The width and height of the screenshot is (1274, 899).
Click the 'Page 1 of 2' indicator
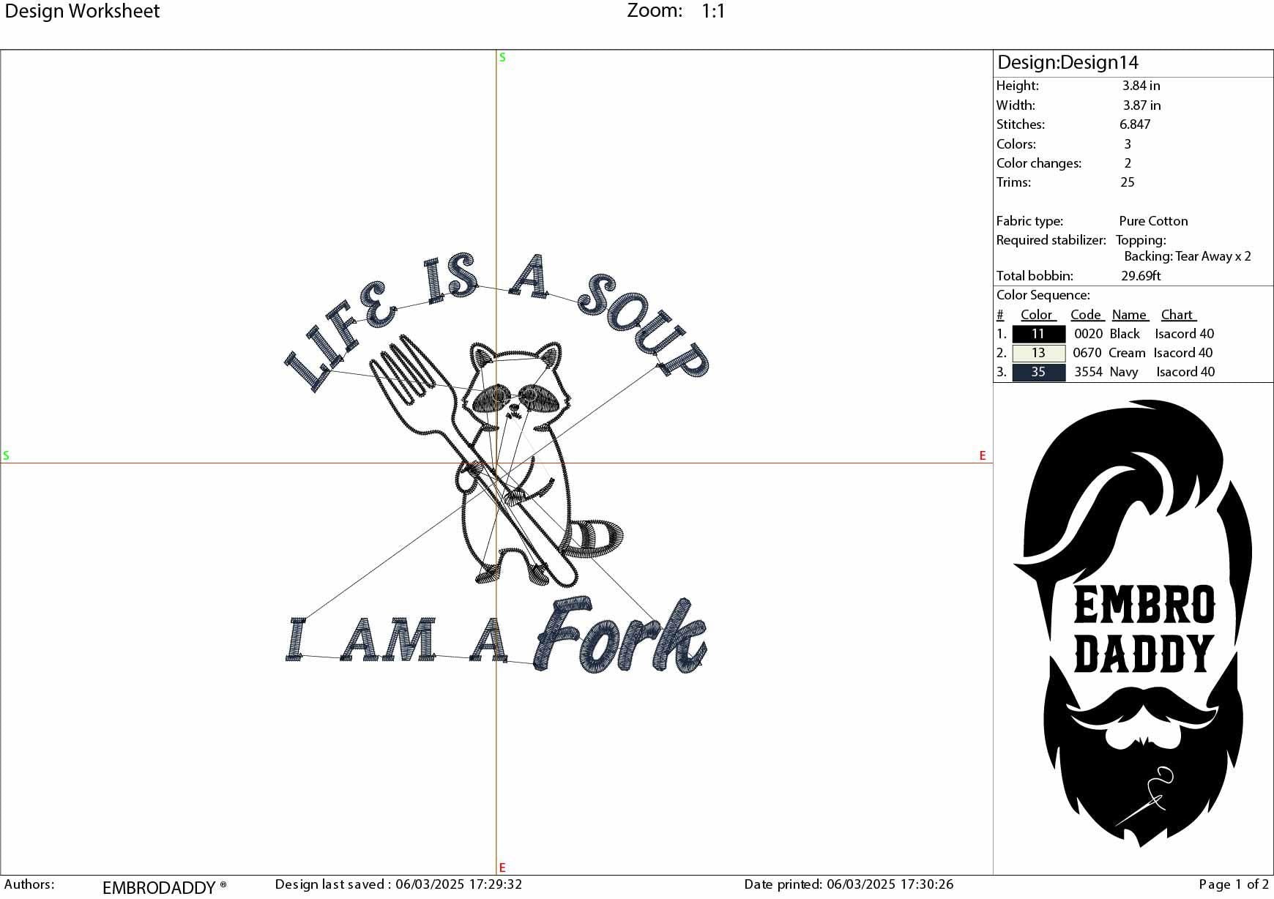coord(1234,884)
